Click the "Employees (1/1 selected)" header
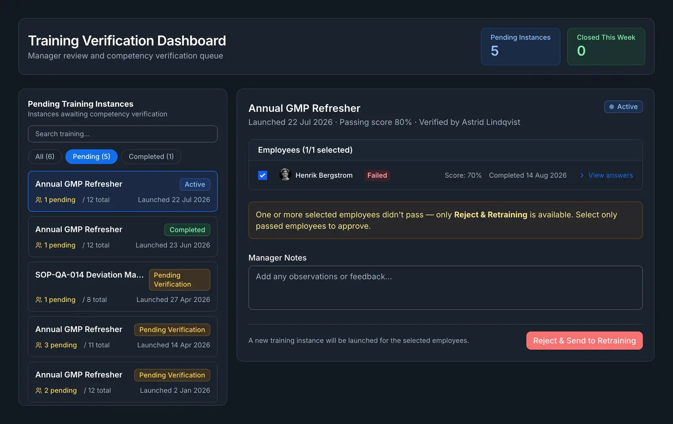This screenshot has height=424, width=673. 305,150
